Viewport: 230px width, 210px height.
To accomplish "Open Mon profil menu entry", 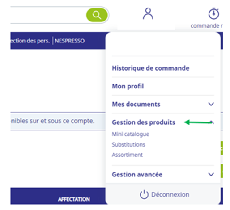I will (x=128, y=86).
